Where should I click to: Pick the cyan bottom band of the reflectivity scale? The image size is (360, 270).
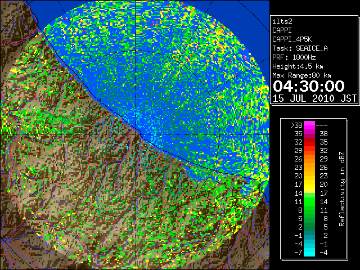click(309, 252)
